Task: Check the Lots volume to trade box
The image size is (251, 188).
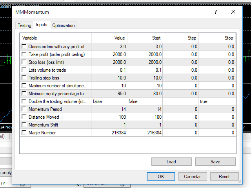Action: pyautogui.click(x=24, y=70)
